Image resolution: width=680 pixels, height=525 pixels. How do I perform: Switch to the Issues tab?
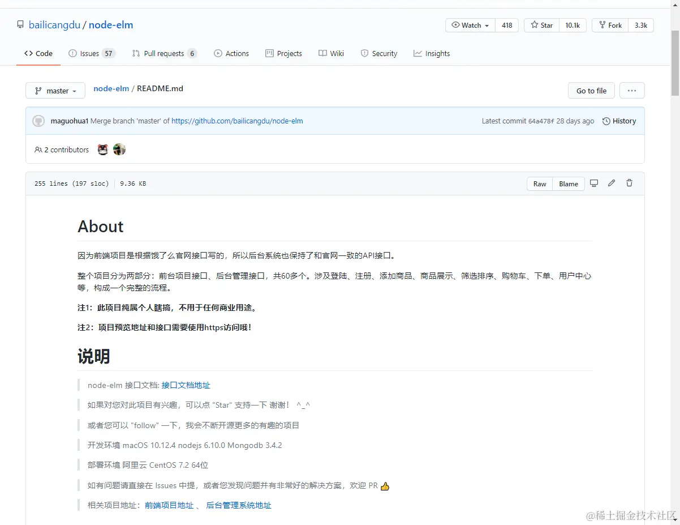click(x=92, y=53)
